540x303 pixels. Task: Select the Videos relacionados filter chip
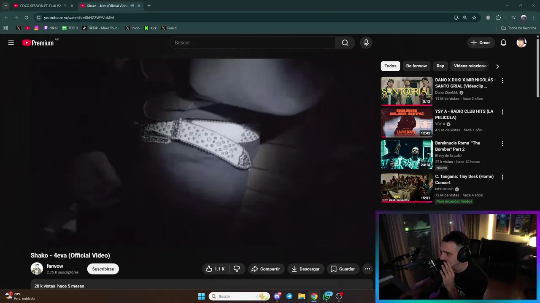tap(471, 66)
